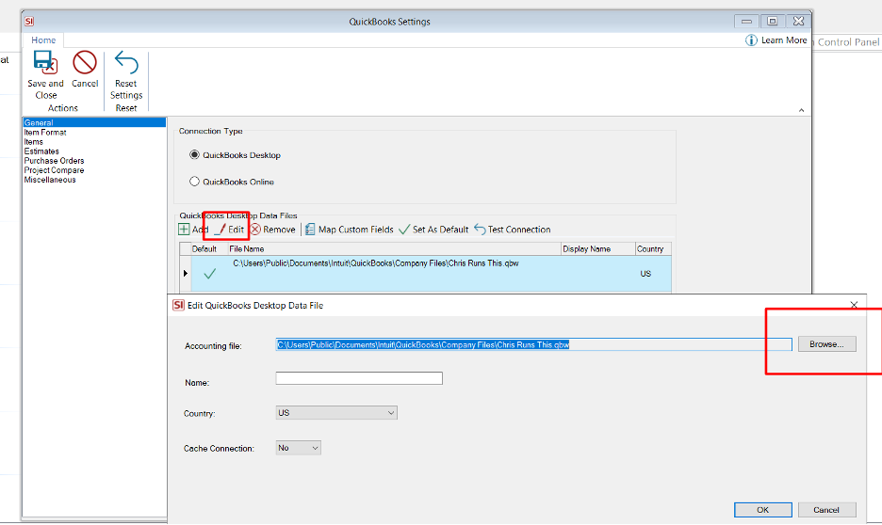882x525 pixels.
Task: Open the Learn More info link
Action: click(x=776, y=40)
